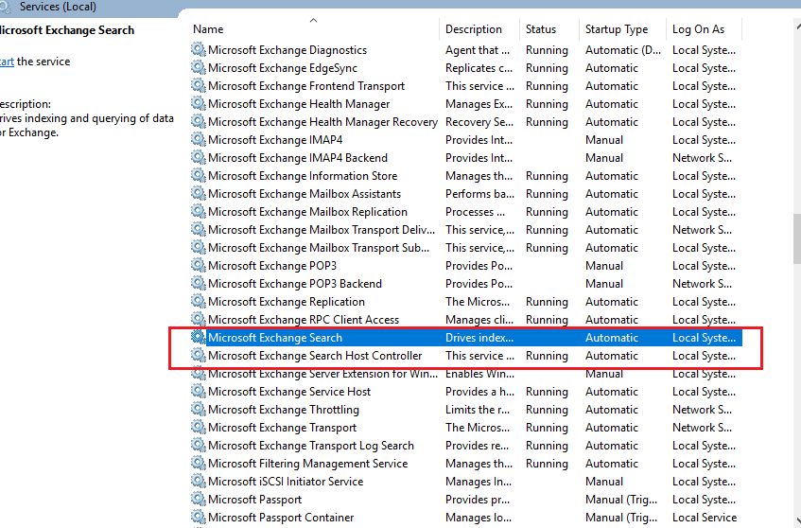Image resolution: width=801 pixels, height=528 pixels.
Task: Click the gear icon beside Microsoft Exchange Transport
Action: pyautogui.click(x=199, y=428)
